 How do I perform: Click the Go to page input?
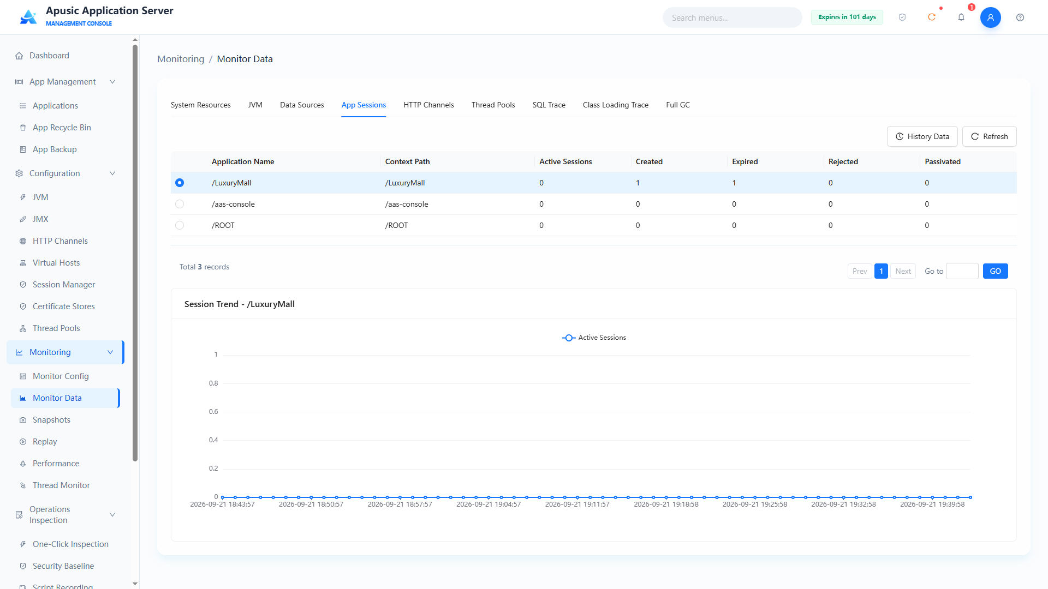pyautogui.click(x=962, y=271)
